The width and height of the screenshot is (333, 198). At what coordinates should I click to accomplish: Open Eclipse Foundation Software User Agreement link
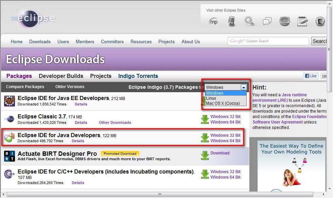[290, 119]
